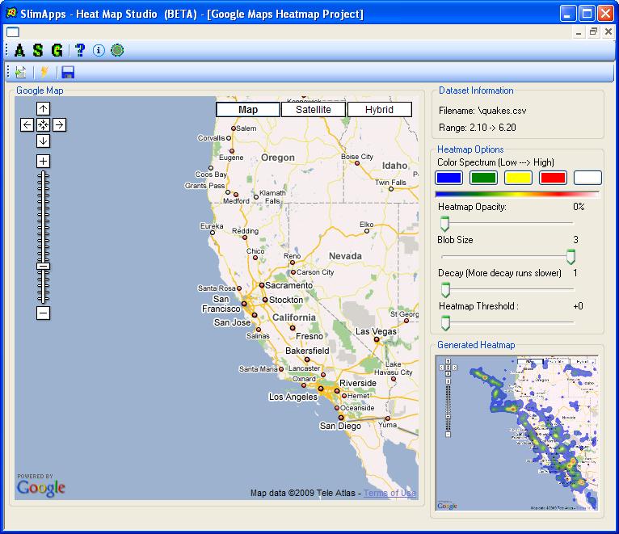Pick the green spectrum color swatch

(483, 178)
